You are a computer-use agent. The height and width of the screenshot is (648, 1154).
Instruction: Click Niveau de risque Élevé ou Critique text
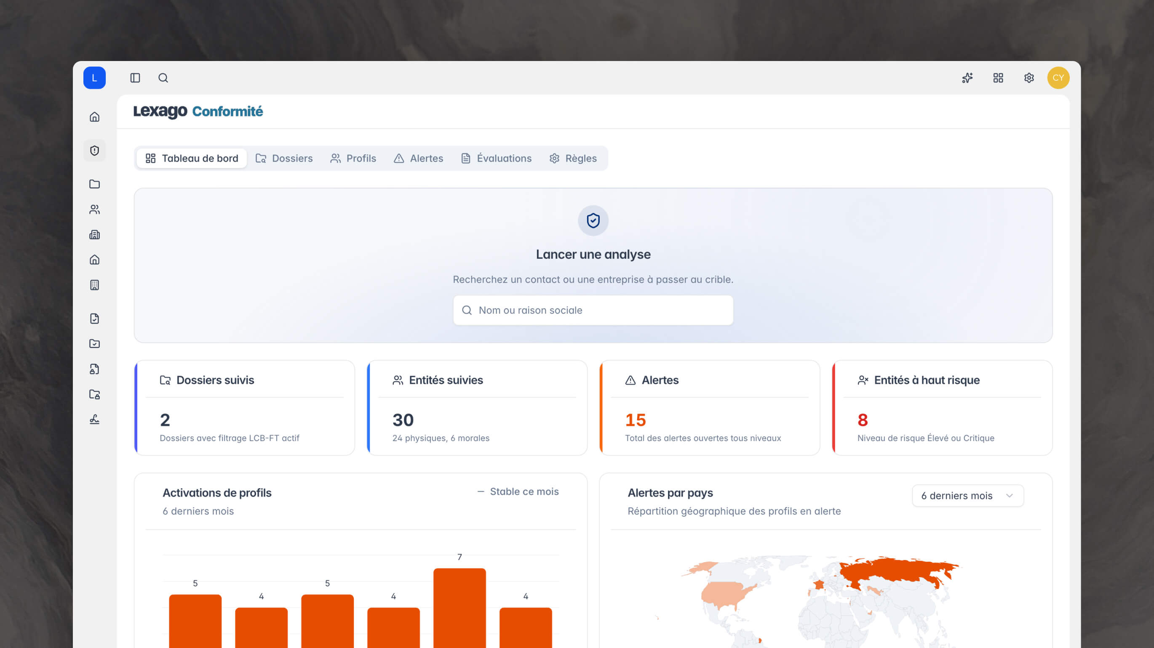(926, 438)
